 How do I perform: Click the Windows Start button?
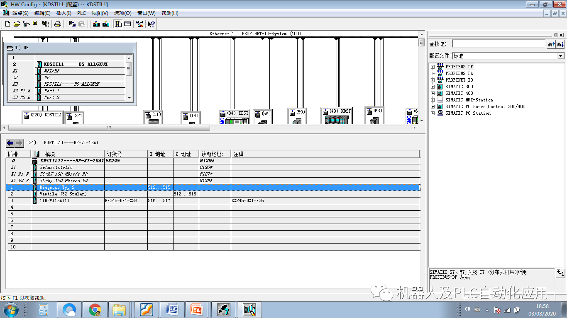(10, 310)
